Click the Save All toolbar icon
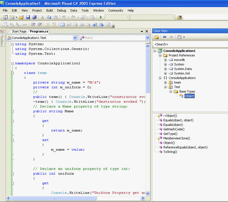The width and height of the screenshot is (228, 202). [34, 17]
